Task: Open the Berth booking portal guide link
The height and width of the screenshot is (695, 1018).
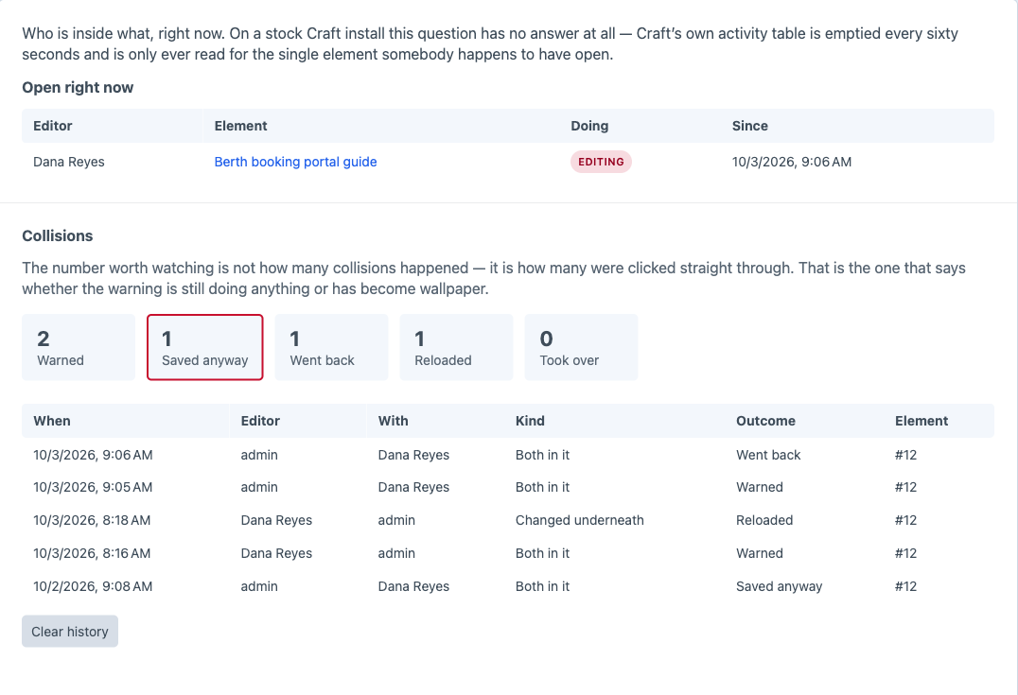Action: [x=295, y=162]
